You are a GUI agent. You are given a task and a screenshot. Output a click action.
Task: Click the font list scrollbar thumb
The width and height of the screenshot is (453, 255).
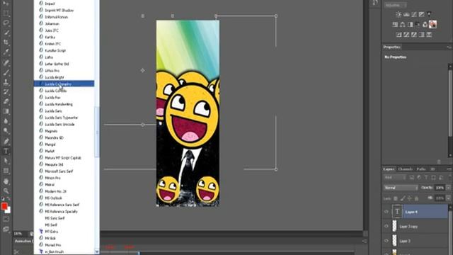(97, 132)
